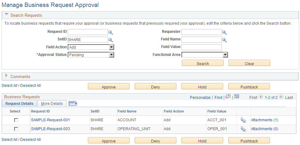Open the SAMPLE-Request-001 link
This screenshot has height=145, width=300.
pos(50,120)
